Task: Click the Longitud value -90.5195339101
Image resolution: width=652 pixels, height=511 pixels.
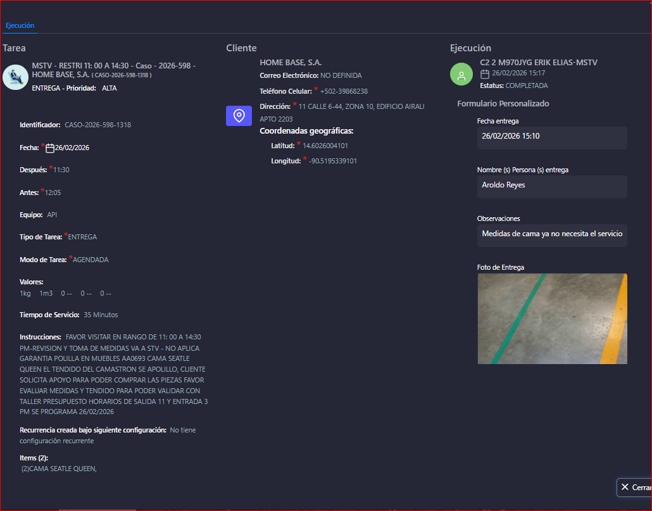Action: (332, 161)
